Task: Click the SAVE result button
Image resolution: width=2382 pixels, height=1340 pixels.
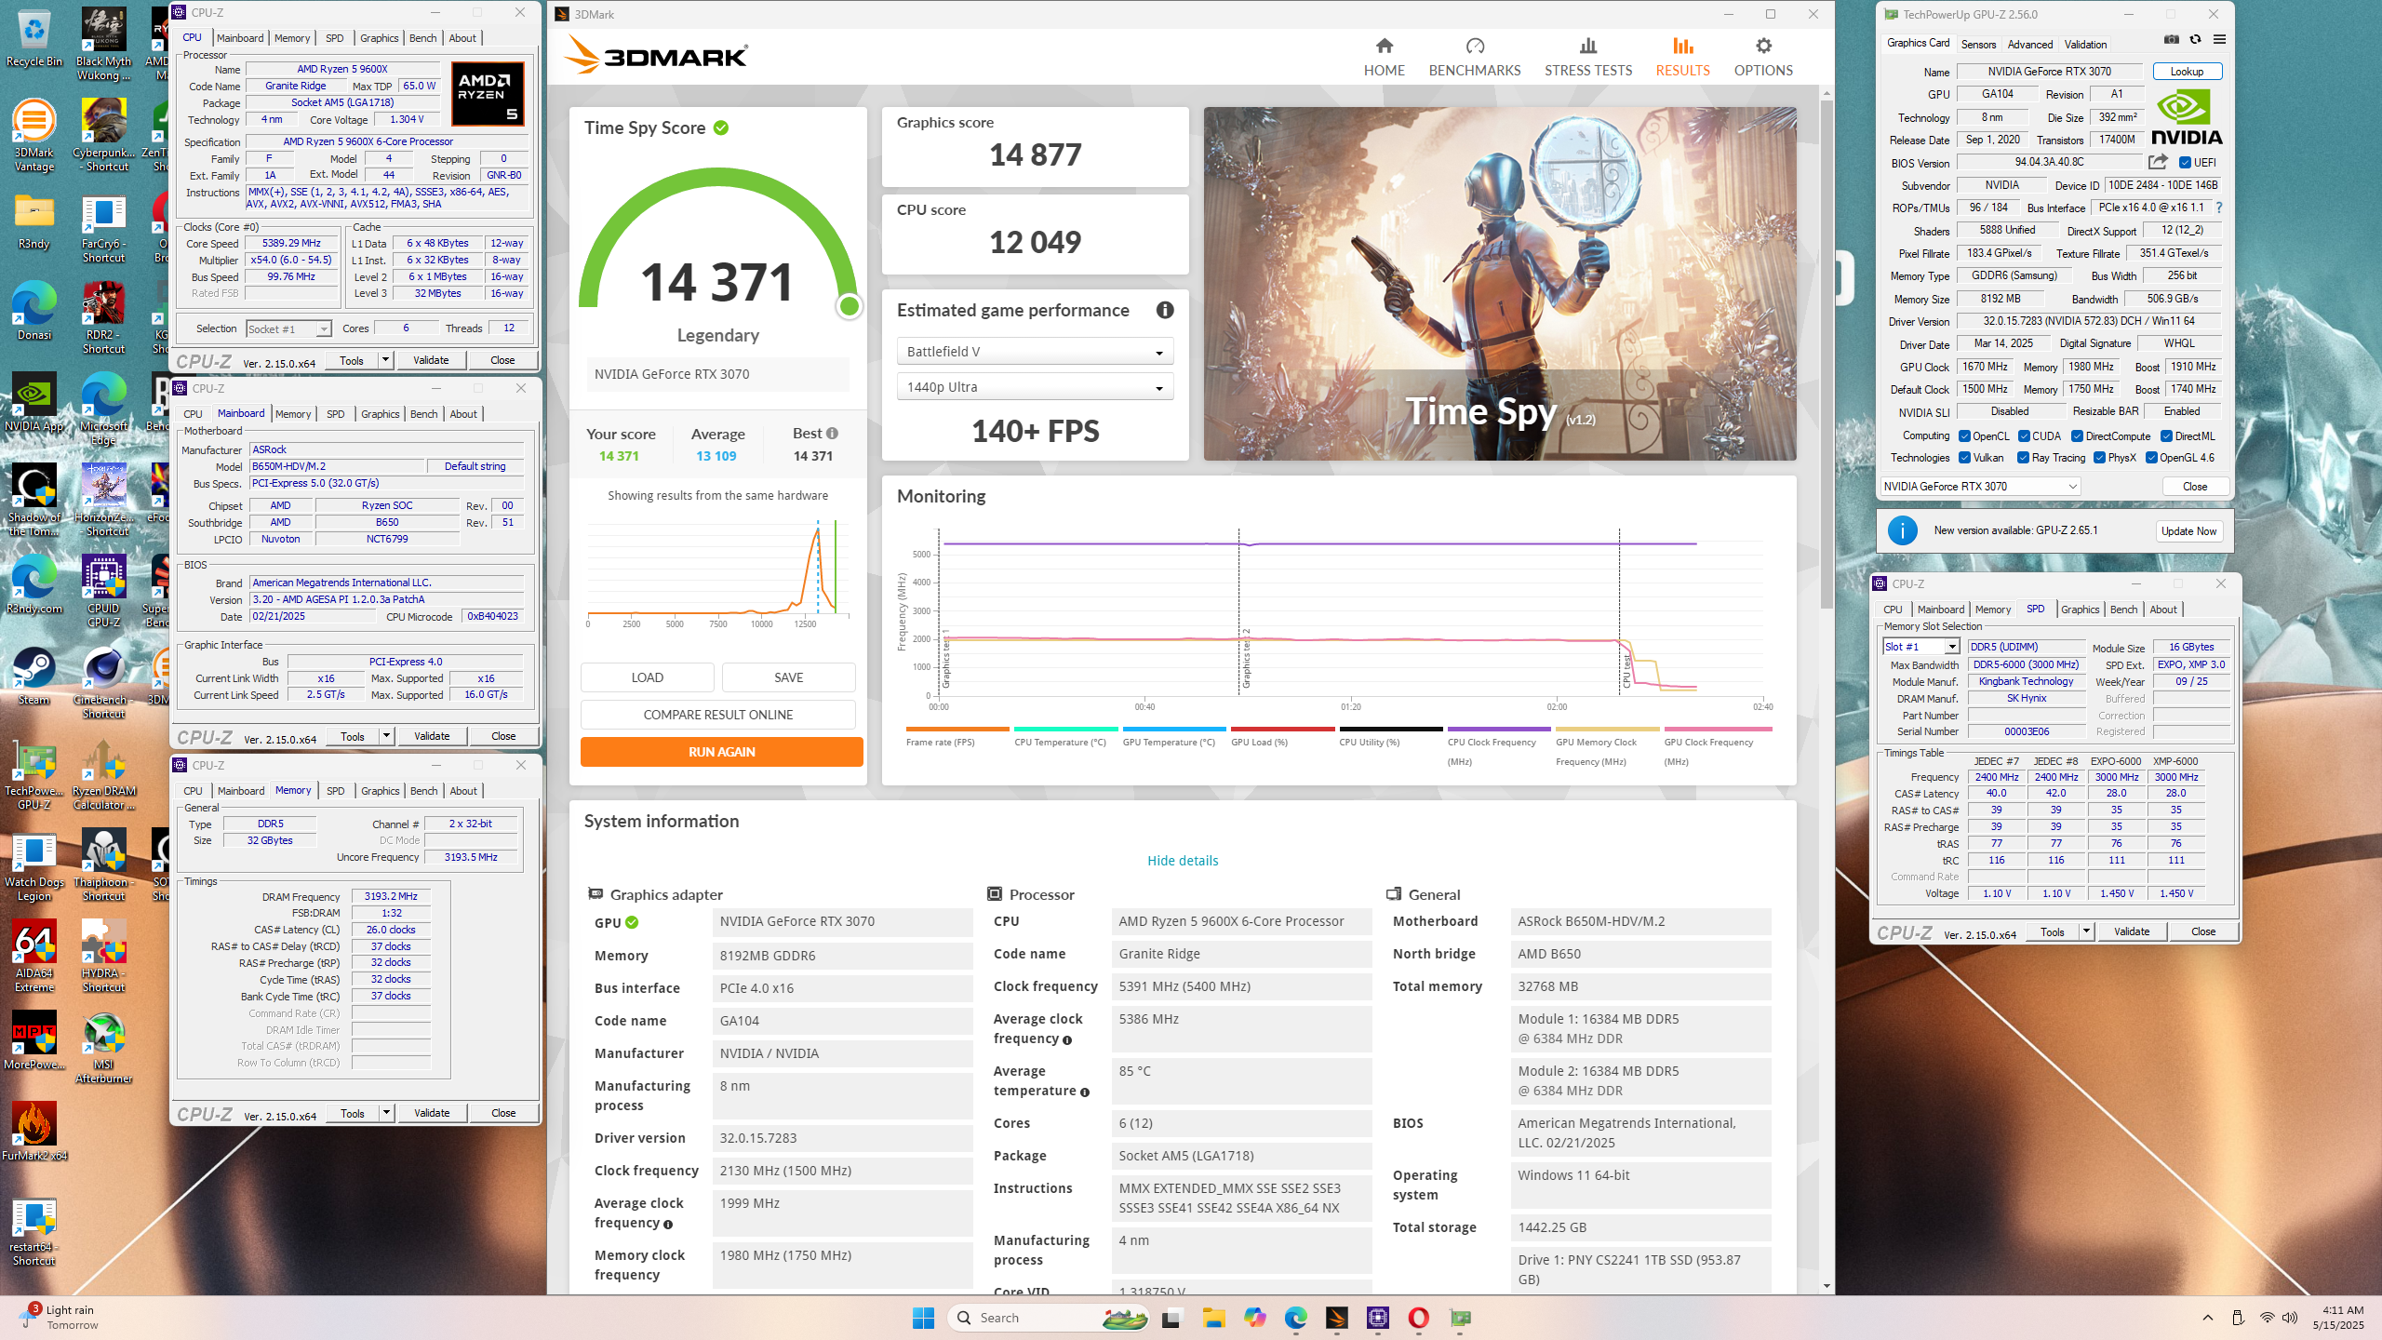Action: (x=788, y=677)
